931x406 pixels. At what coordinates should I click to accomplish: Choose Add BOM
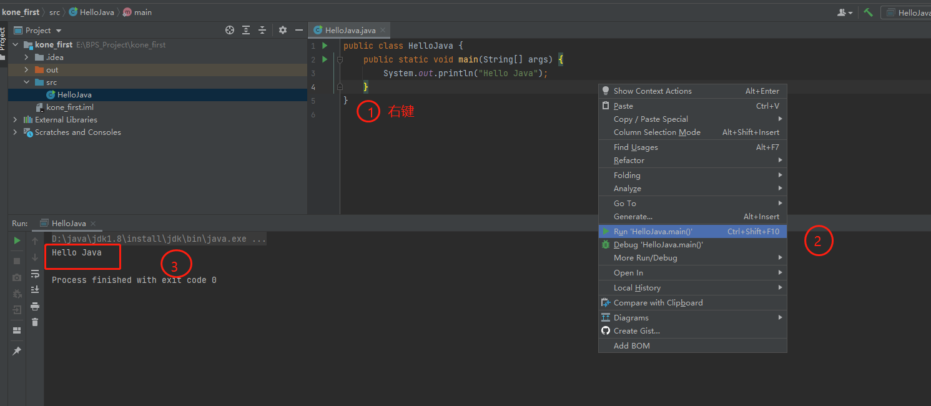pyautogui.click(x=692, y=346)
